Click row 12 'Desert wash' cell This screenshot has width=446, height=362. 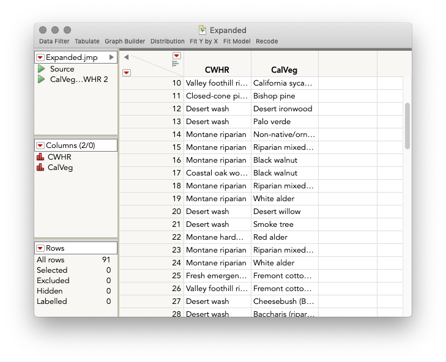click(217, 109)
